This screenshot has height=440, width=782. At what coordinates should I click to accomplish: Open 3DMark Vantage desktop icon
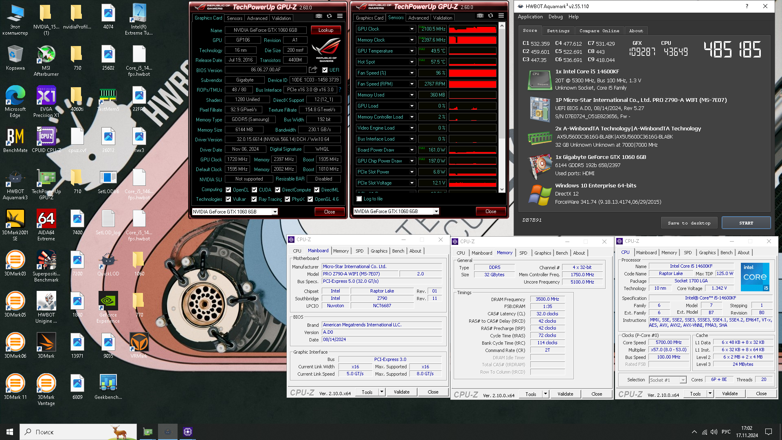tap(46, 390)
